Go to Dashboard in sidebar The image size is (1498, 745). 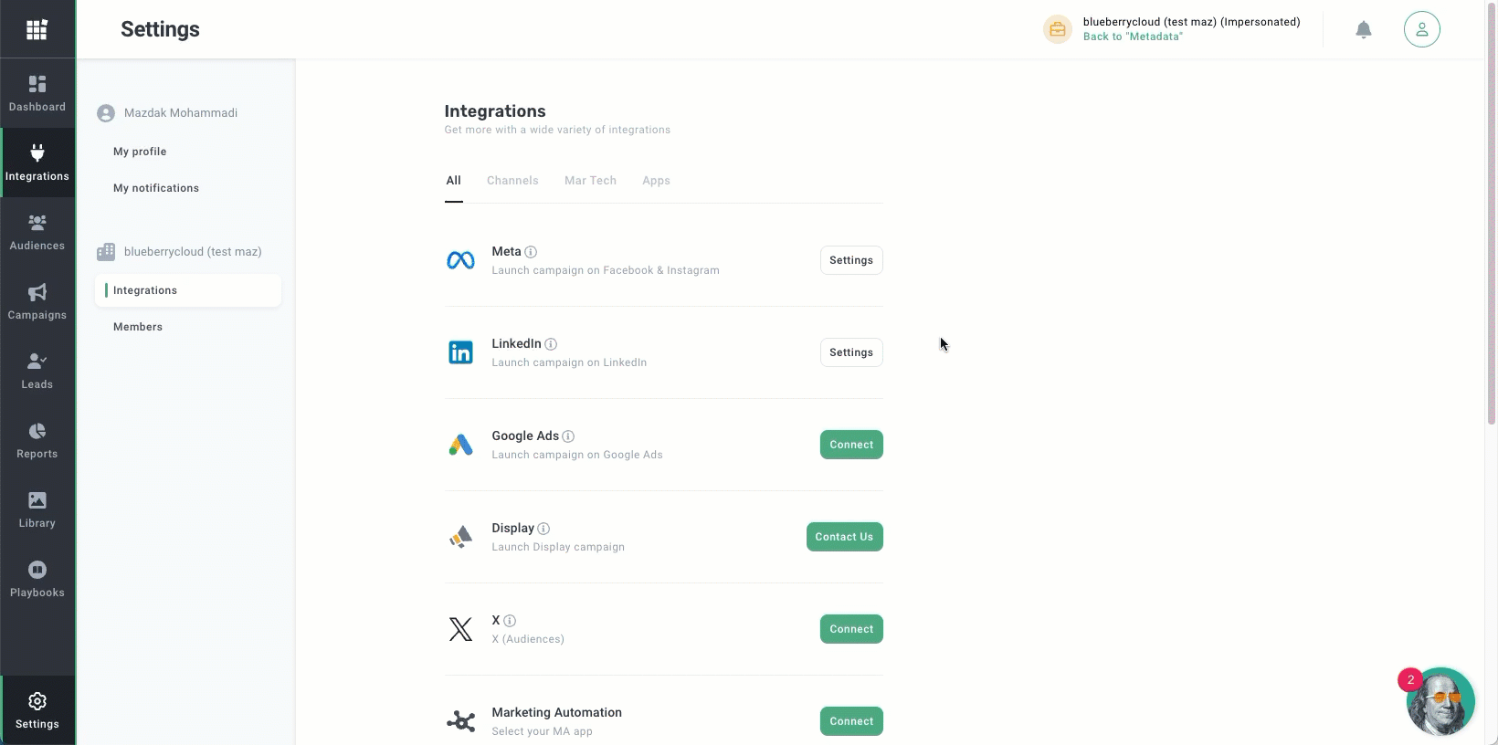pyautogui.click(x=37, y=94)
